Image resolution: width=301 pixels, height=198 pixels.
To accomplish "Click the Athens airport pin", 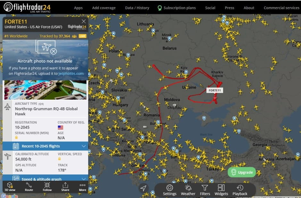I will [x=146, y=174].
